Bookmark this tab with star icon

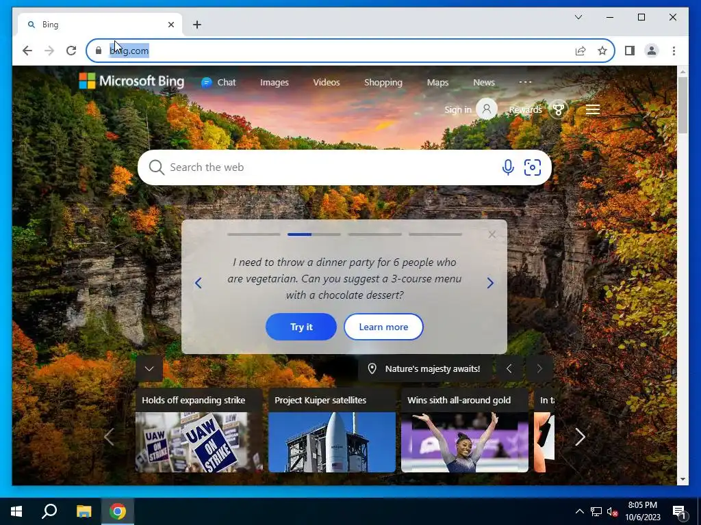click(x=602, y=51)
